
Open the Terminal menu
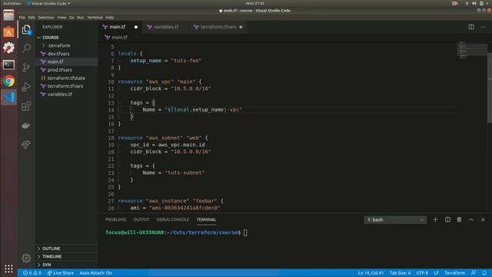95,17
